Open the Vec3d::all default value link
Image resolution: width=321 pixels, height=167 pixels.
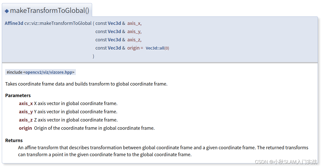click(x=155, y=48)
